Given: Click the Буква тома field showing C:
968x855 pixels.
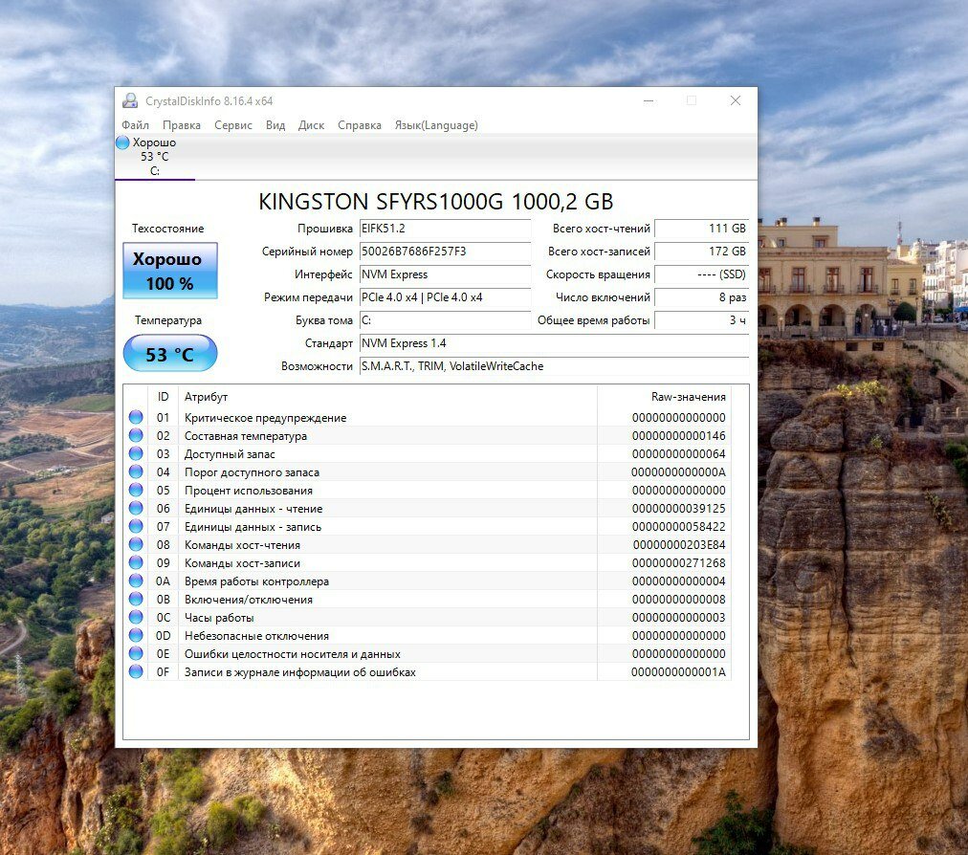Looking at the screenshot, I should click(445, 320).
